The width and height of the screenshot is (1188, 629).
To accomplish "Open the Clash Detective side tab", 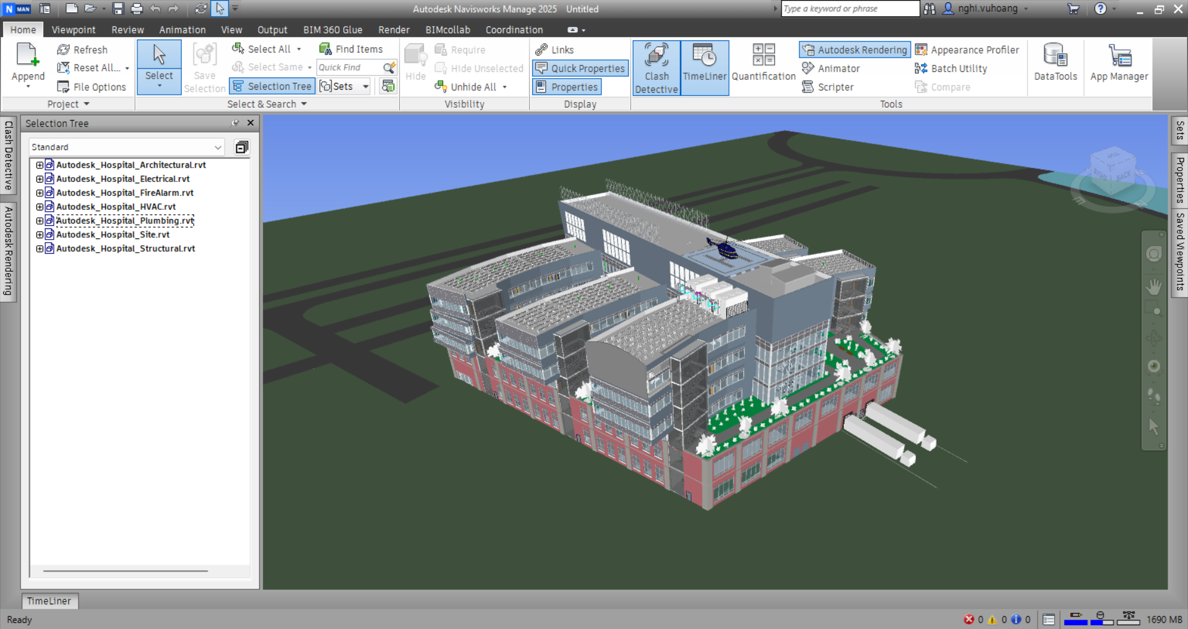I will [x=8, y=155].
